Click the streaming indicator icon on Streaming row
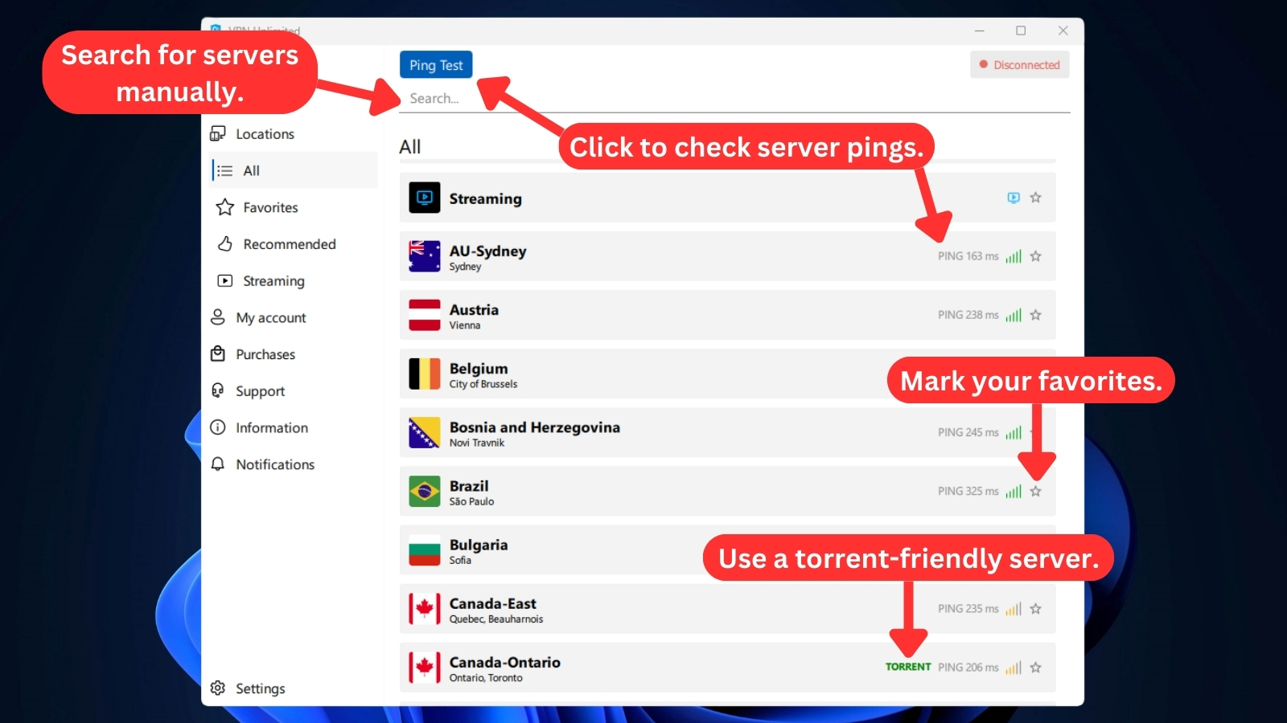 [x=1014, y=198]
